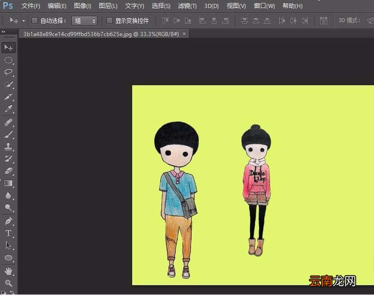Enable the 自动选择 checkbox

point(35,21)
